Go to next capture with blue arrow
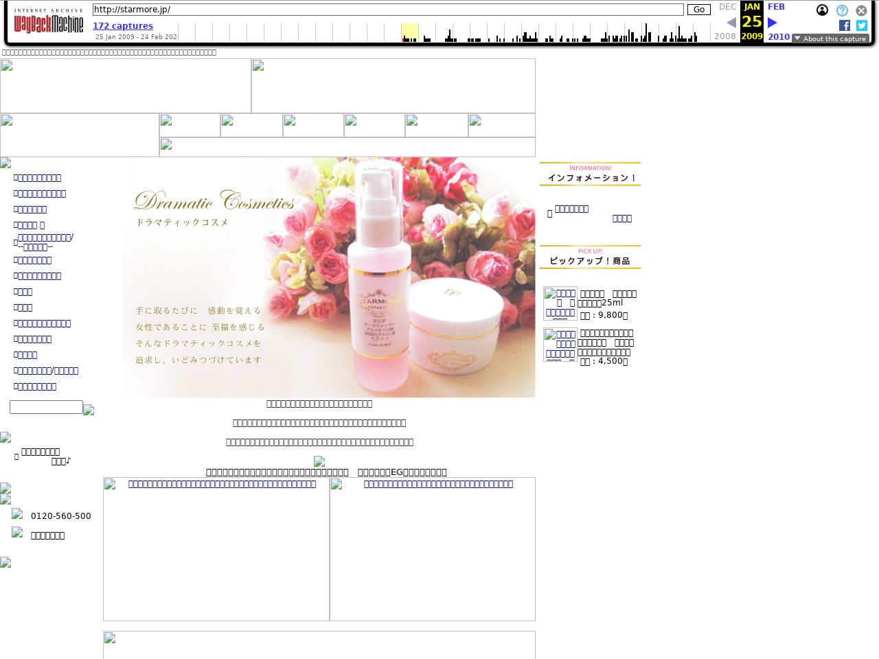 773,23
